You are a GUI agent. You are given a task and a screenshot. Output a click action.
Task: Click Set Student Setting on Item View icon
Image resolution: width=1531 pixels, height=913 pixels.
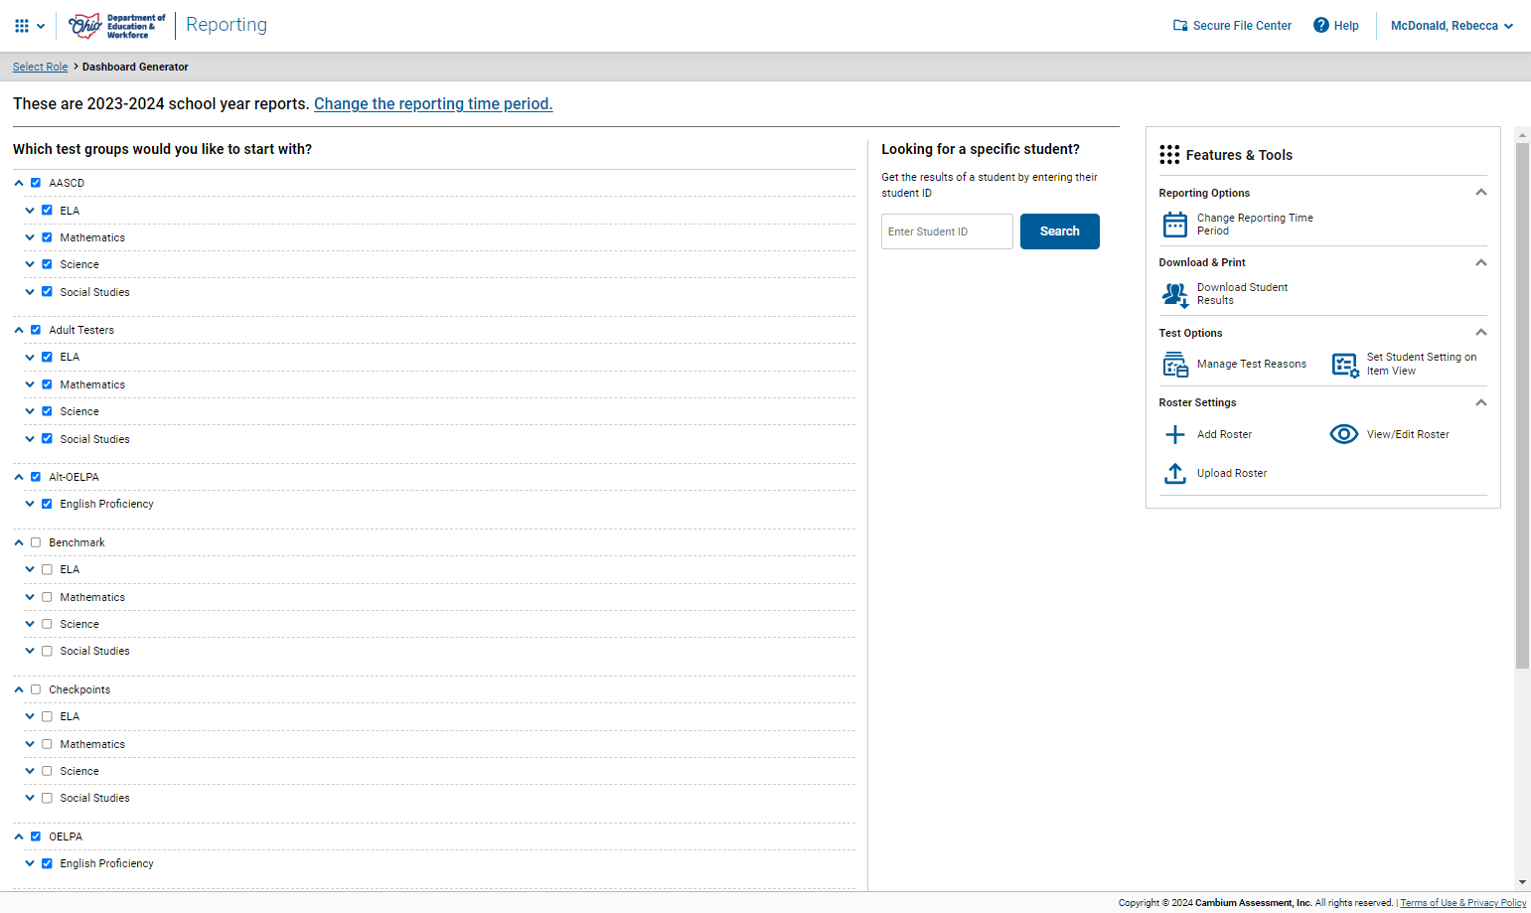1345,365
